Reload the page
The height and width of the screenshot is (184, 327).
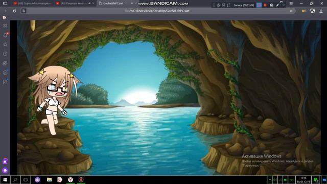pyautogui.click(x=14, y=11)
